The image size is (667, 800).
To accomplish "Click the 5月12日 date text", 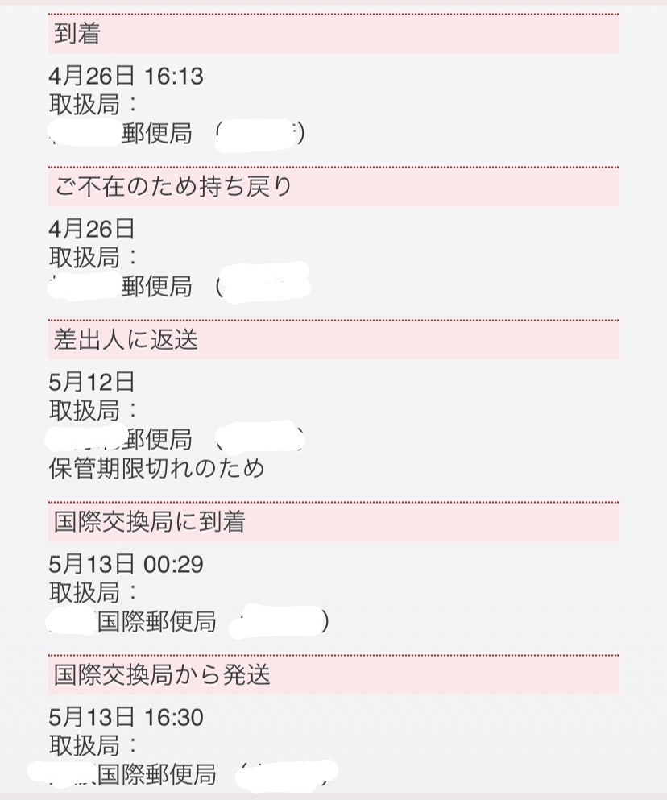I will (92, 382).
